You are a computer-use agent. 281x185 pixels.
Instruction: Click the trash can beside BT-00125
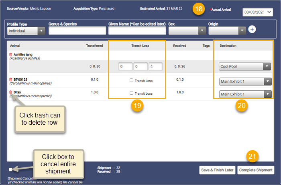11,80
